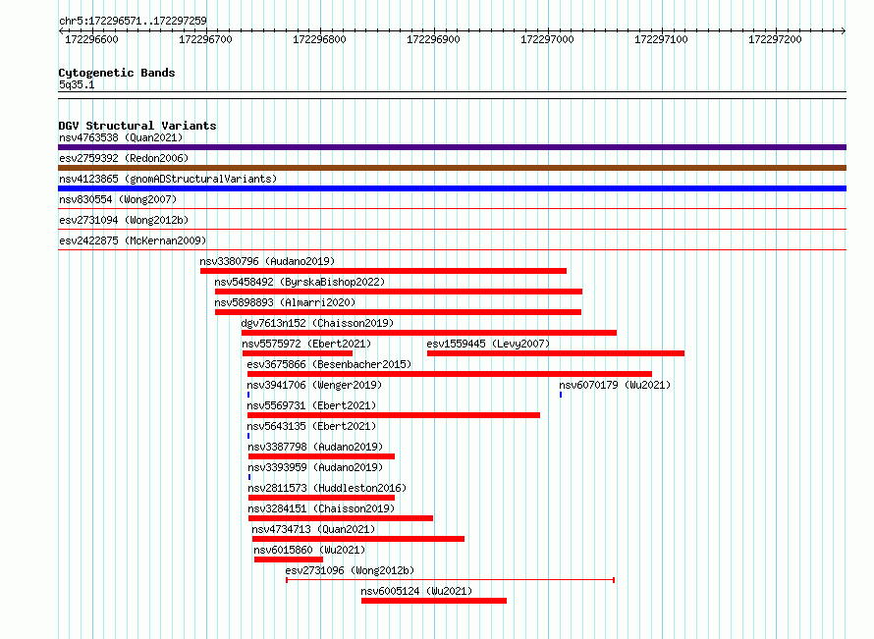Select the esv2731094 (Wong2012b) label
This screenshot has width=874, height=639.
124,220
